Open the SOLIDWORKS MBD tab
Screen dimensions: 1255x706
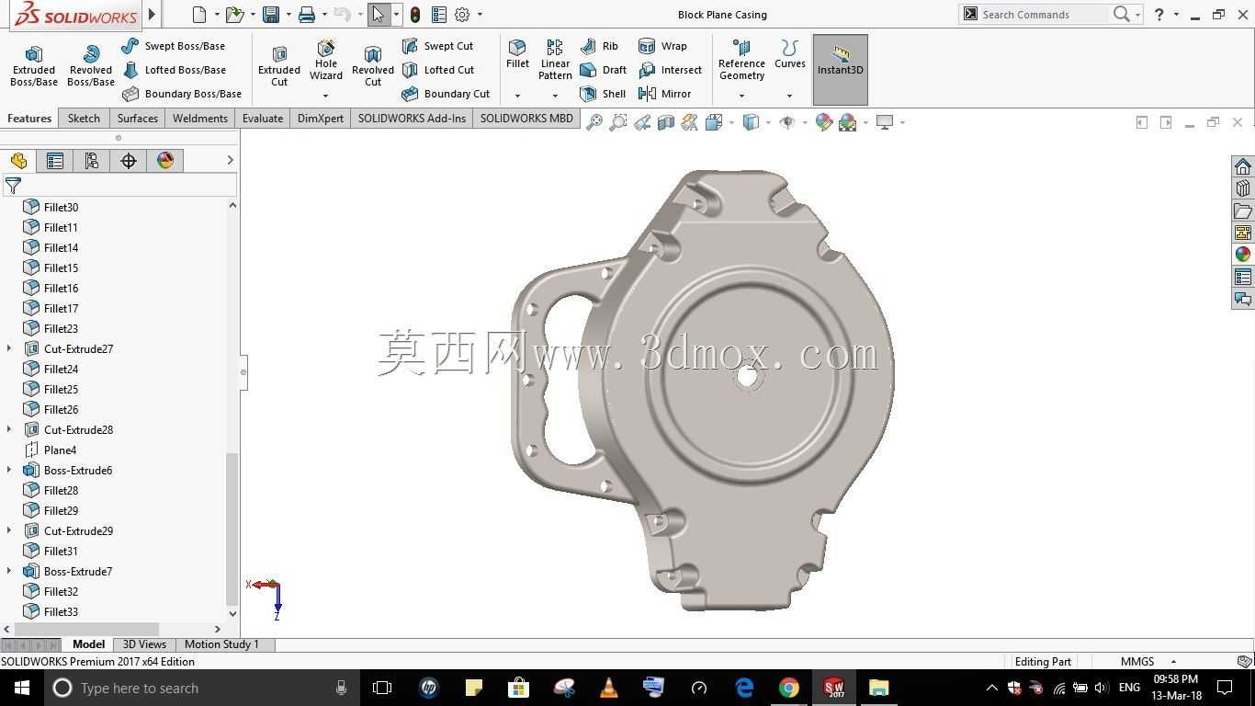[x=526, y=119]
